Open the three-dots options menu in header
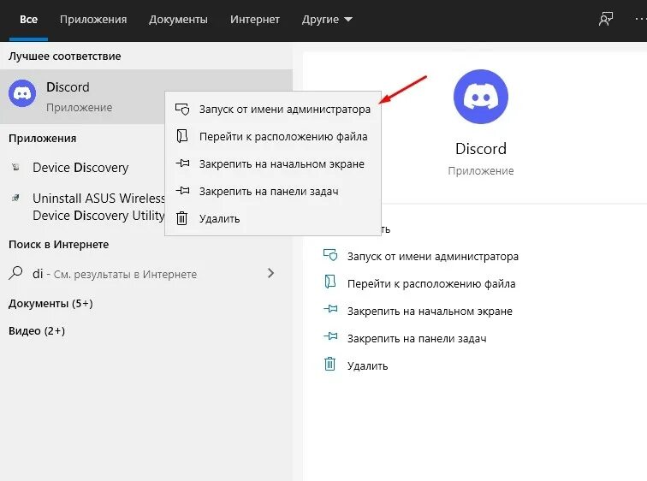 click(x=640, y=19)
